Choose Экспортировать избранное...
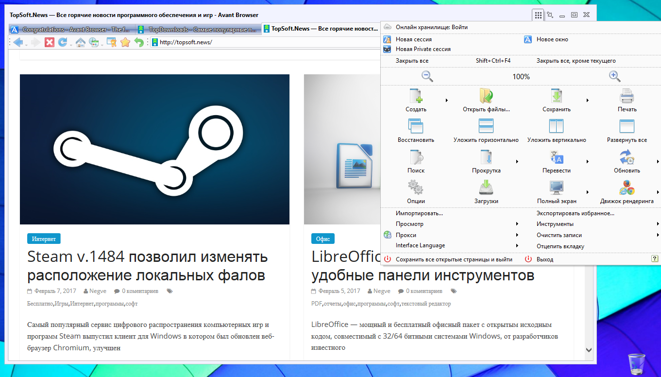The width and height of the screenshot is (661, 377). (x=576, y=213)
